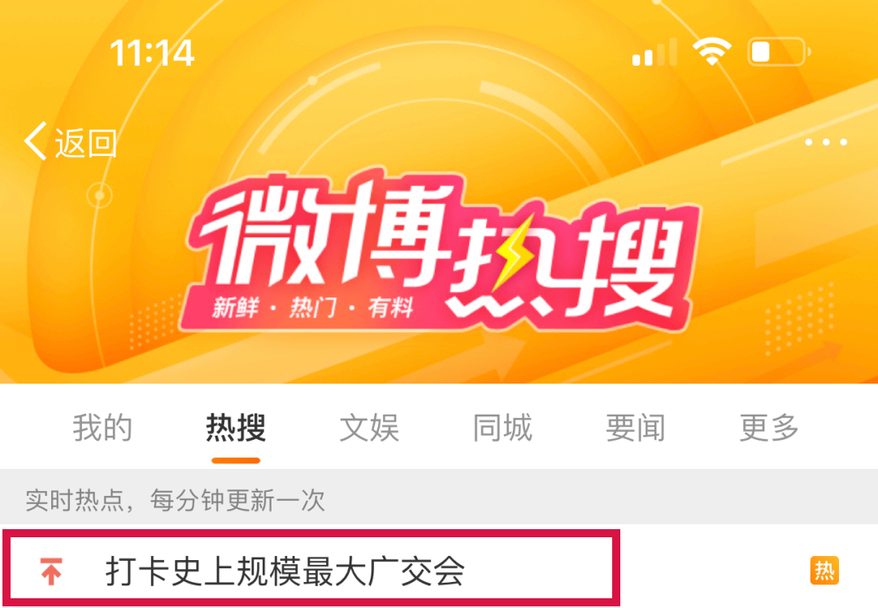The height and width of the screenshot is (608, 878).
Task: Switch to the 我的 tab
Action: click(102, 428)
